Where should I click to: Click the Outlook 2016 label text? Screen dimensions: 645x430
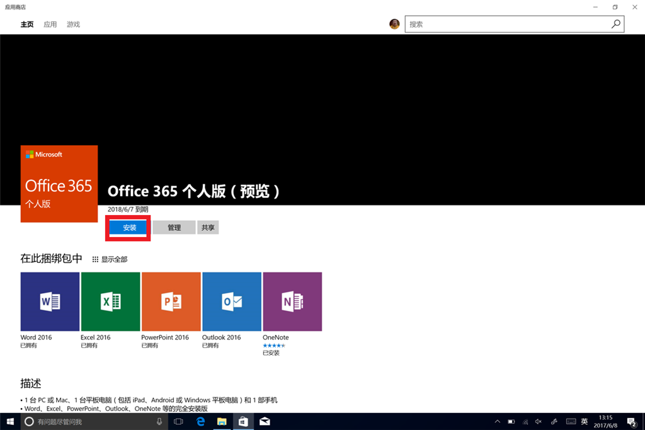[x=221, y=337]
